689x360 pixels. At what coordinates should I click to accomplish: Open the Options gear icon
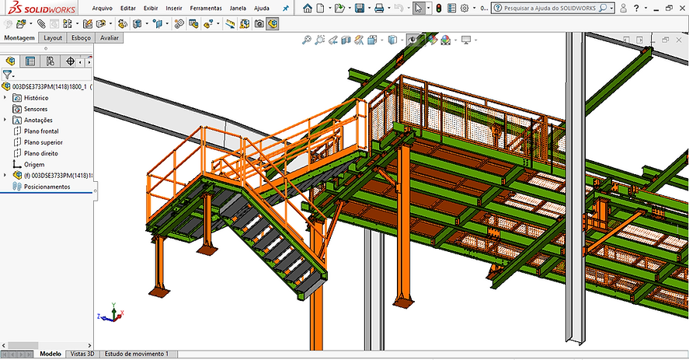465,8
